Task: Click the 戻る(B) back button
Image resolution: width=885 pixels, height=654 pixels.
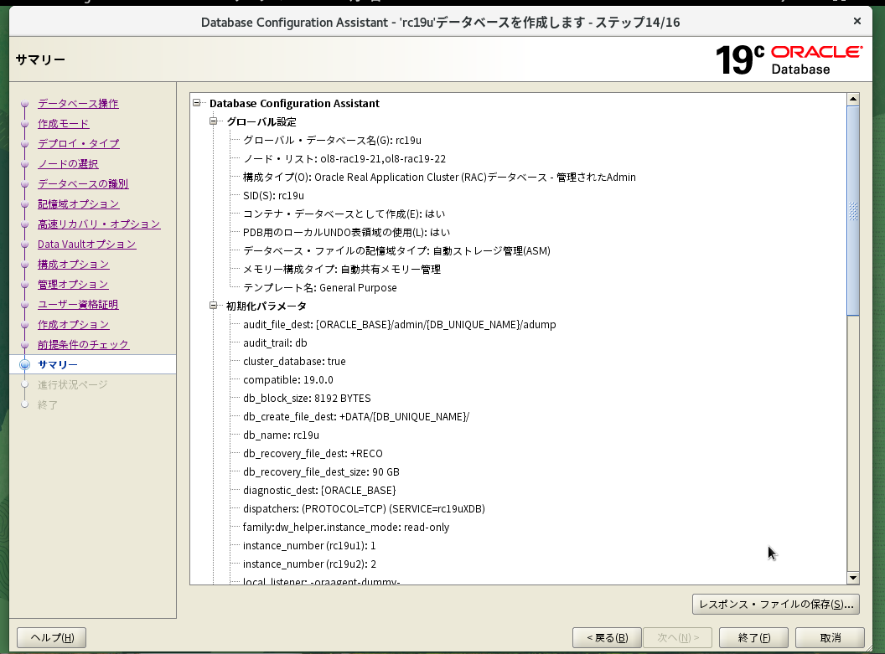Action: pyautogui.click(x=607, y=637)
